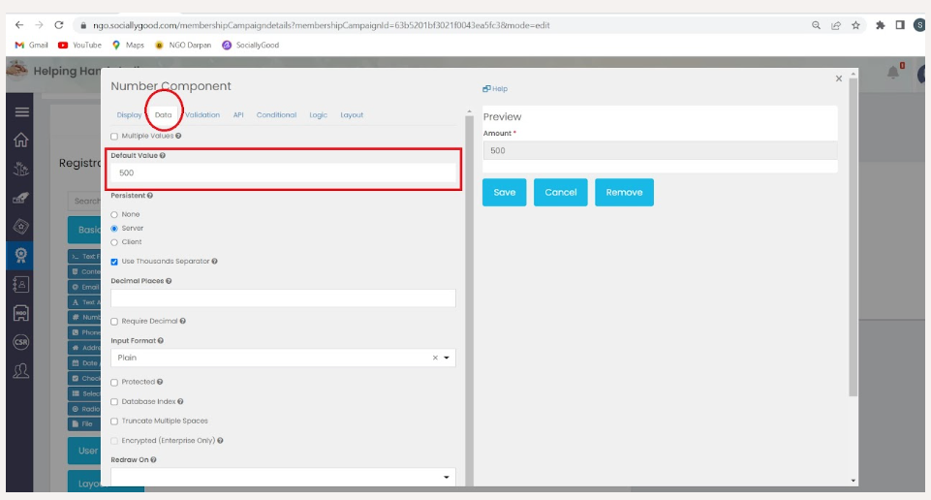Click help icon next to Require Decimal
The width and height of the screenshot is (931, 500).
click(x=182, y=322)
